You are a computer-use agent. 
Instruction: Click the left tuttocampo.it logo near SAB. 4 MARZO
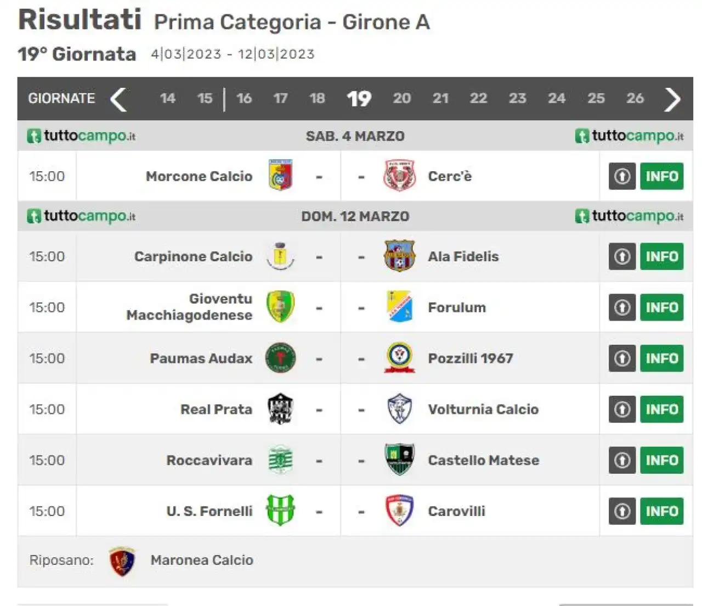[81, 136]
